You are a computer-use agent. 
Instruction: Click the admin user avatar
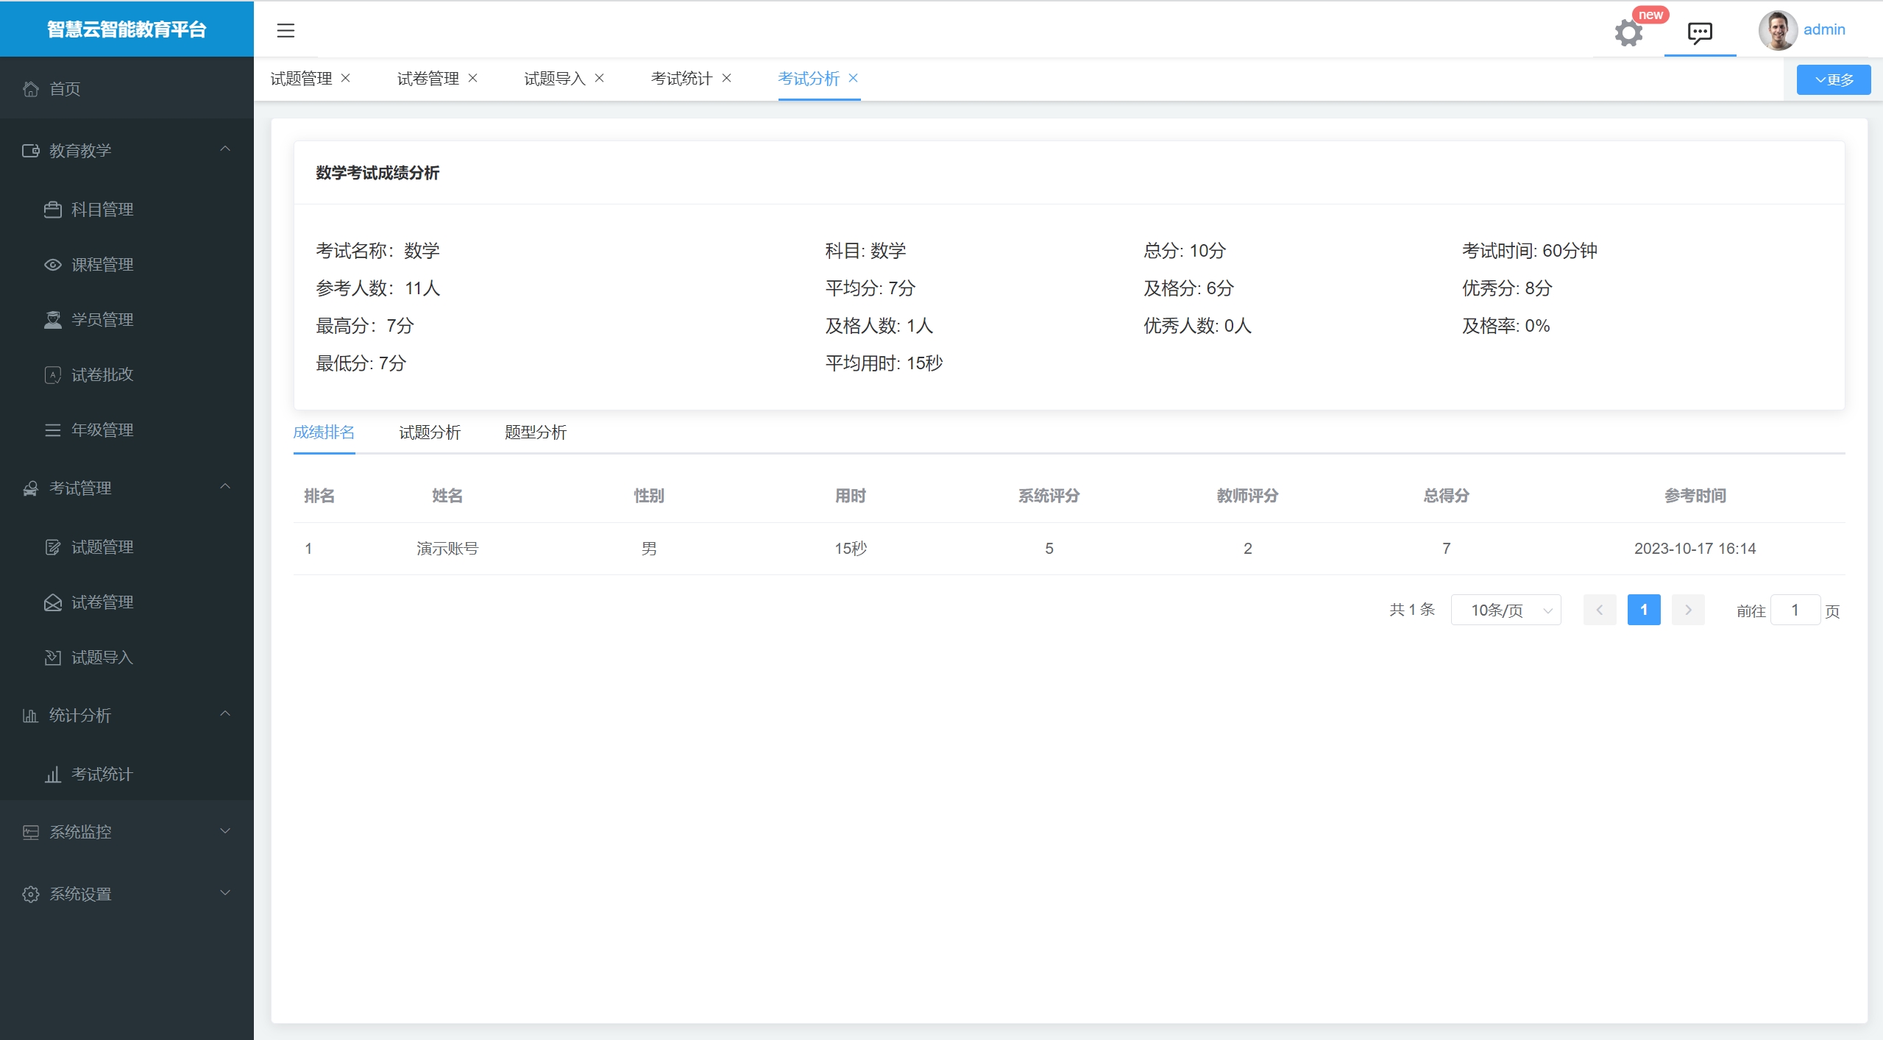click(x=1777, y=30)
